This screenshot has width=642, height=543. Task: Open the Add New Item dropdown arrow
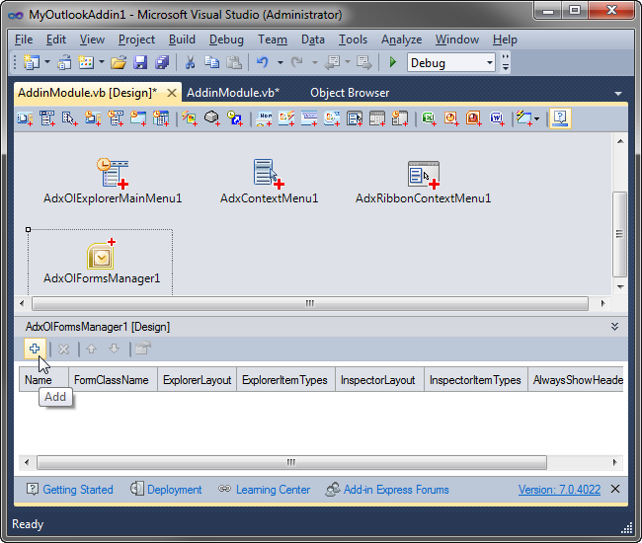point(102,62)
